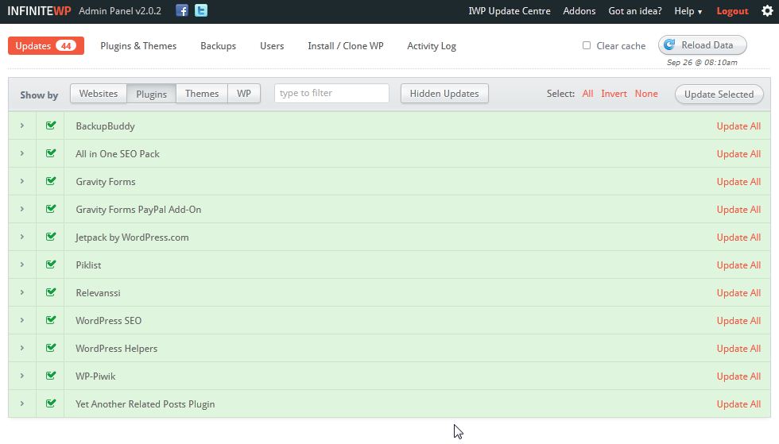Invert the current selection
The width and height of the screenshot is (779, 444).
click(x=614, y=94)
